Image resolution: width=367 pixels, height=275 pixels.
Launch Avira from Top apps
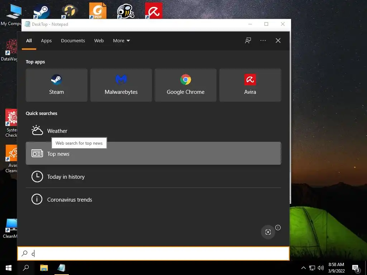click(x=250, y=85)
